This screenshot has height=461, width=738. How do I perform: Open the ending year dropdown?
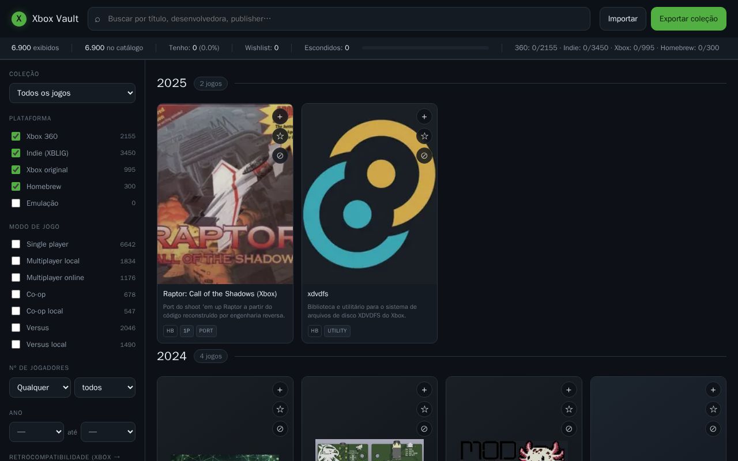tap(108, 432)
